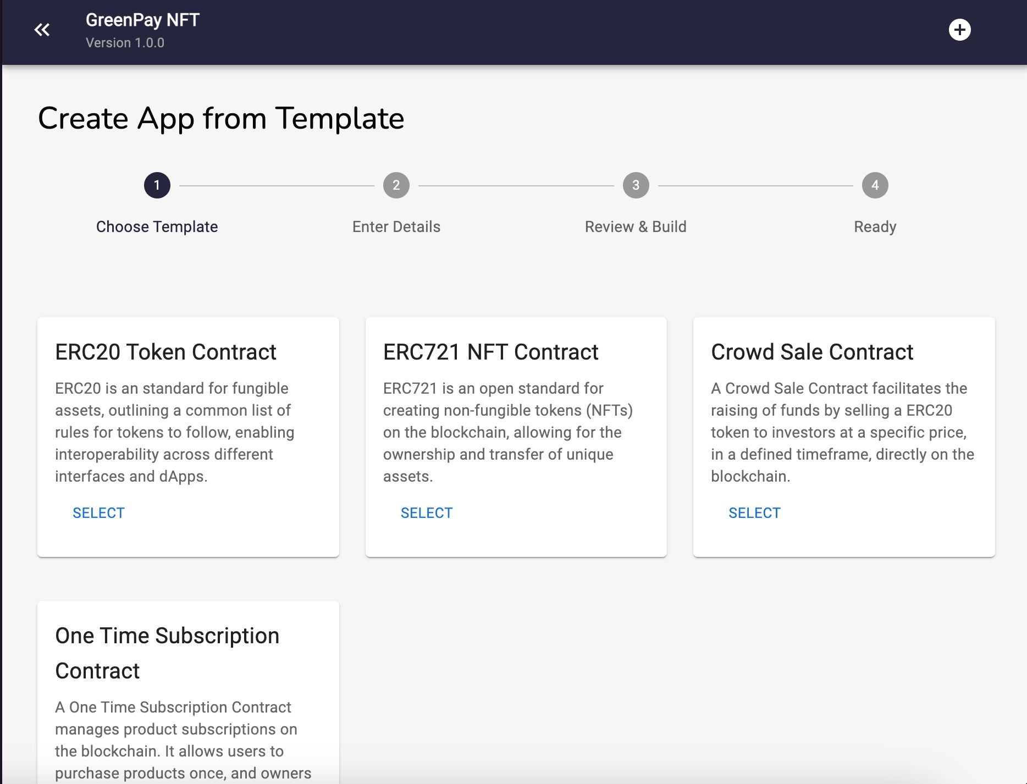Viewport: 1027px width, 784px height.
Task: Select the ERC721 NFT Contract template
Action: [x=427, y=513]
